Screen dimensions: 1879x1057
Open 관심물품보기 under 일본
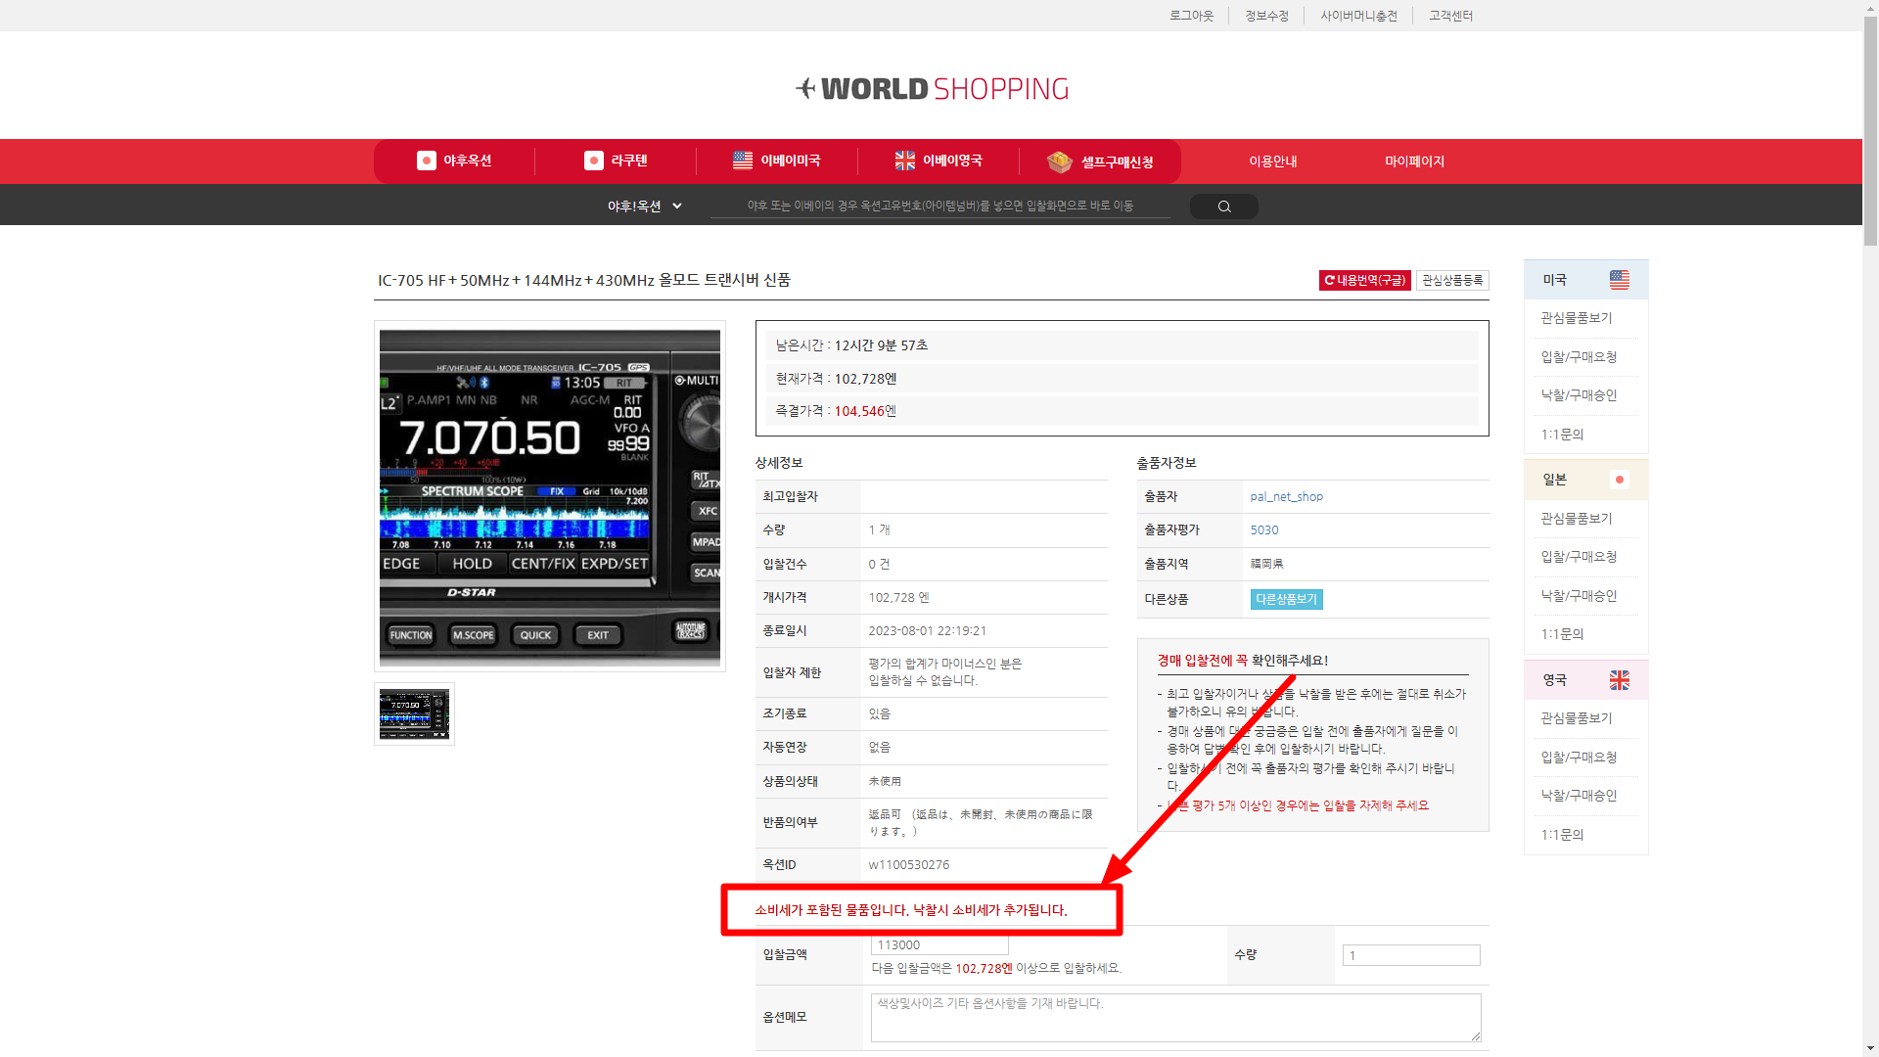[1577, 519]
